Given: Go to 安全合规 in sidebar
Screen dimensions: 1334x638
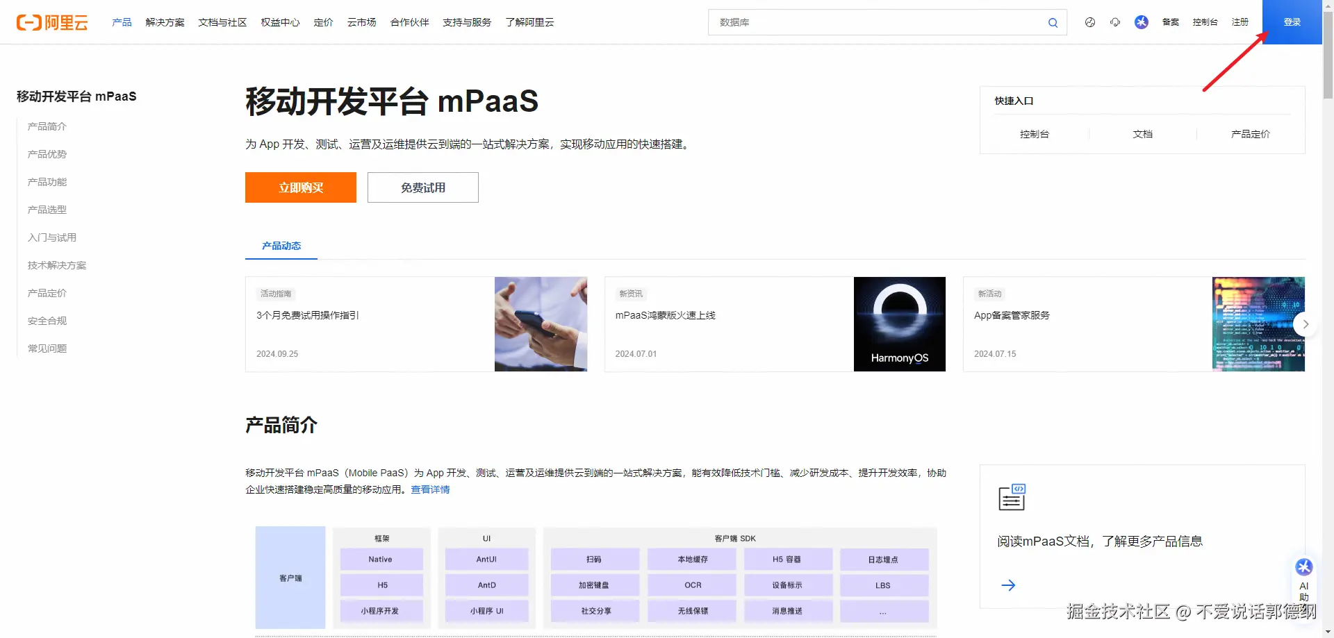Looking at the screenshot, I should (47, 321).
